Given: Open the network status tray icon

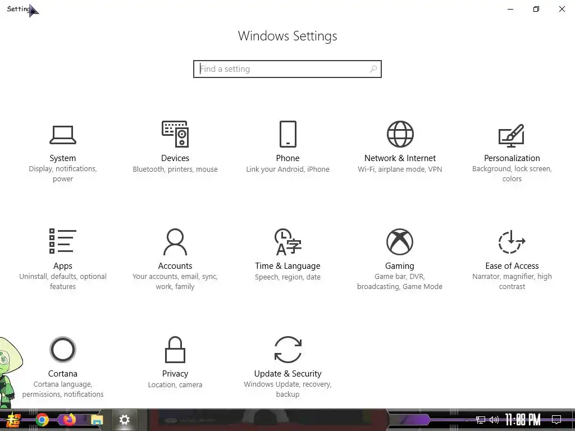Looking at the screenshot, I should tap(481, 420).
